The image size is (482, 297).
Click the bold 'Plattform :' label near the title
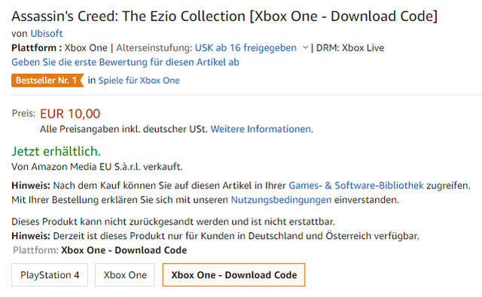pos(37,47)
